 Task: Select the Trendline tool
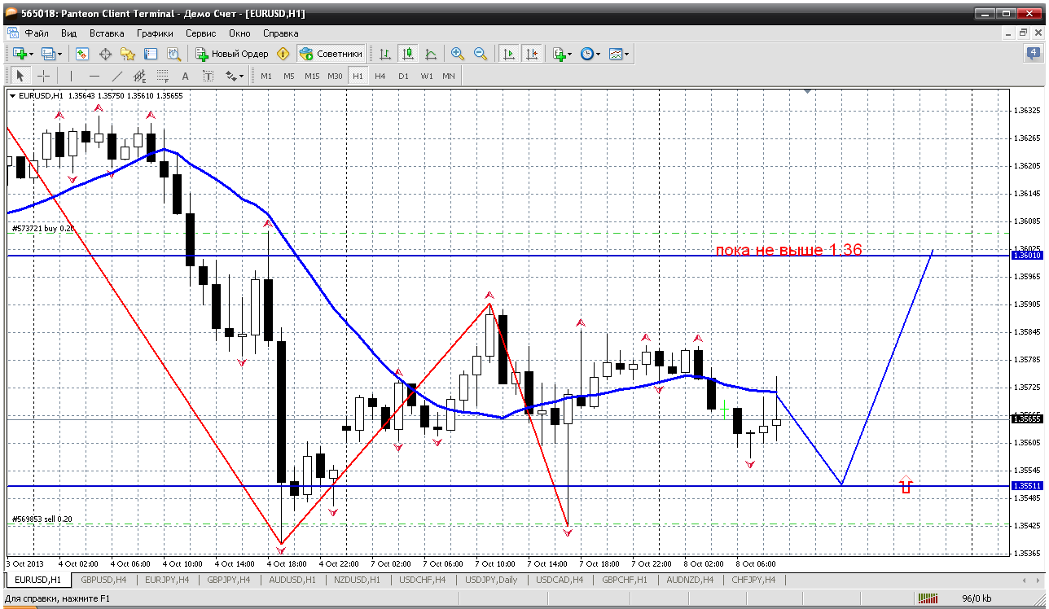[x=116, y=76]
